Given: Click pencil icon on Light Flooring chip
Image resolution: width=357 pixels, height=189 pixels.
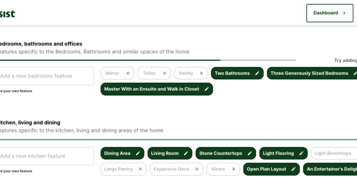Looking at the screenshot, I should [x=301, y=153].
